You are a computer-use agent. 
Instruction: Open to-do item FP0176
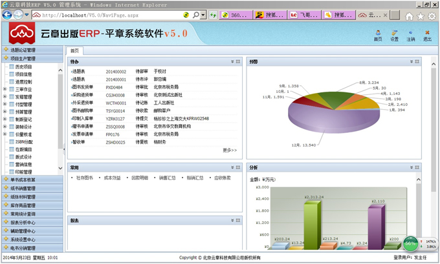coord(112,134)
